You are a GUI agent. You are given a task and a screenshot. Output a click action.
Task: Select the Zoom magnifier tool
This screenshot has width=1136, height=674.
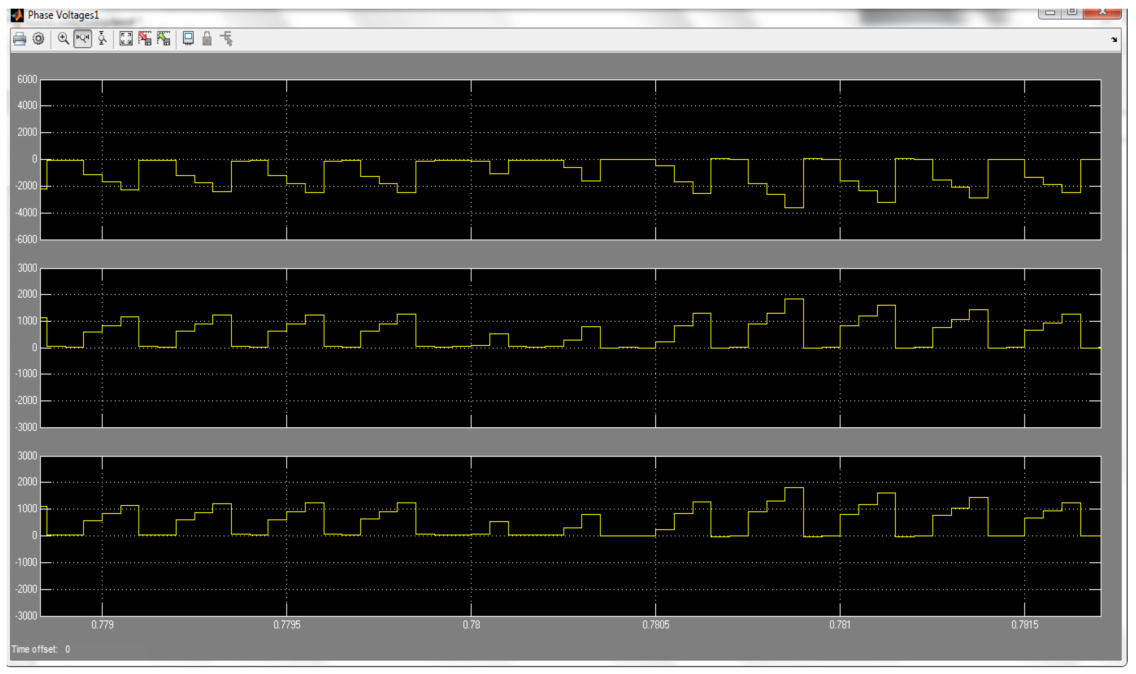[64, 39]
